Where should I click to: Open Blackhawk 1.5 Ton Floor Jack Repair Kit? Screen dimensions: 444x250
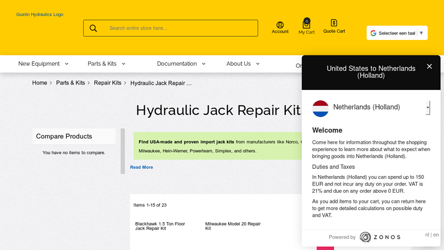[160, 226]
